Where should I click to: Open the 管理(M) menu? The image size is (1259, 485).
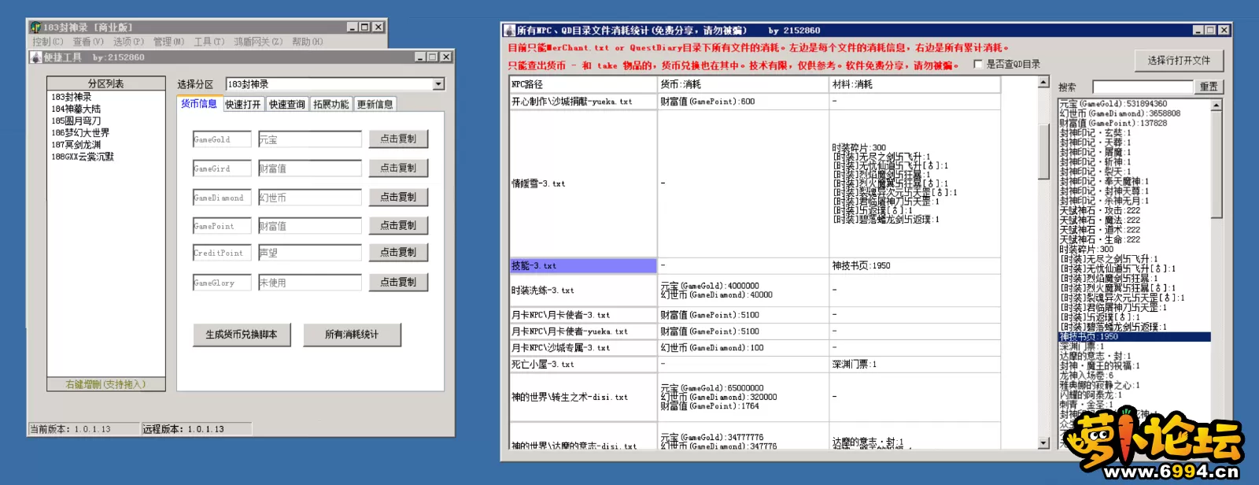click(168, 42)
